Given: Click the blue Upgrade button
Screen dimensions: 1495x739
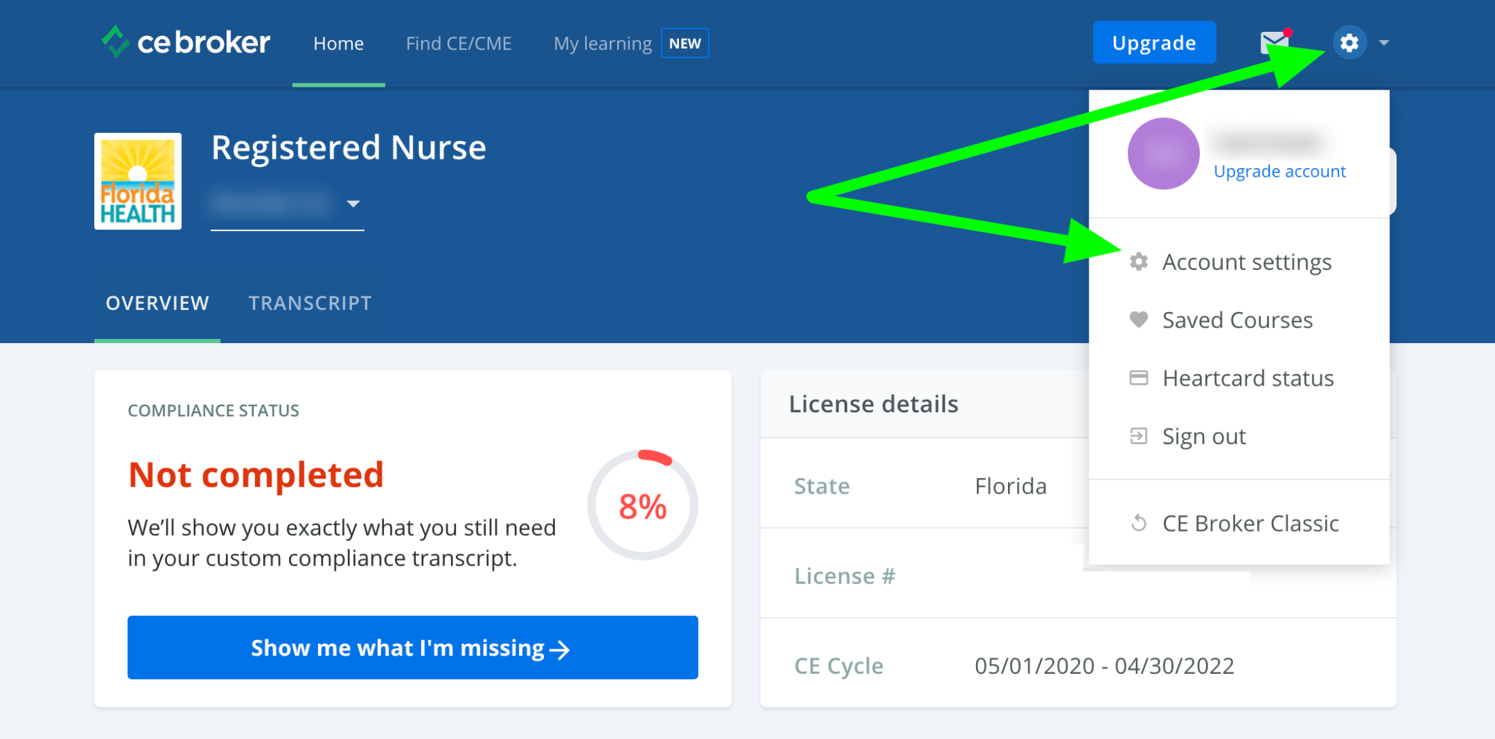Looking at the screenshot, I should [1154, 43].
